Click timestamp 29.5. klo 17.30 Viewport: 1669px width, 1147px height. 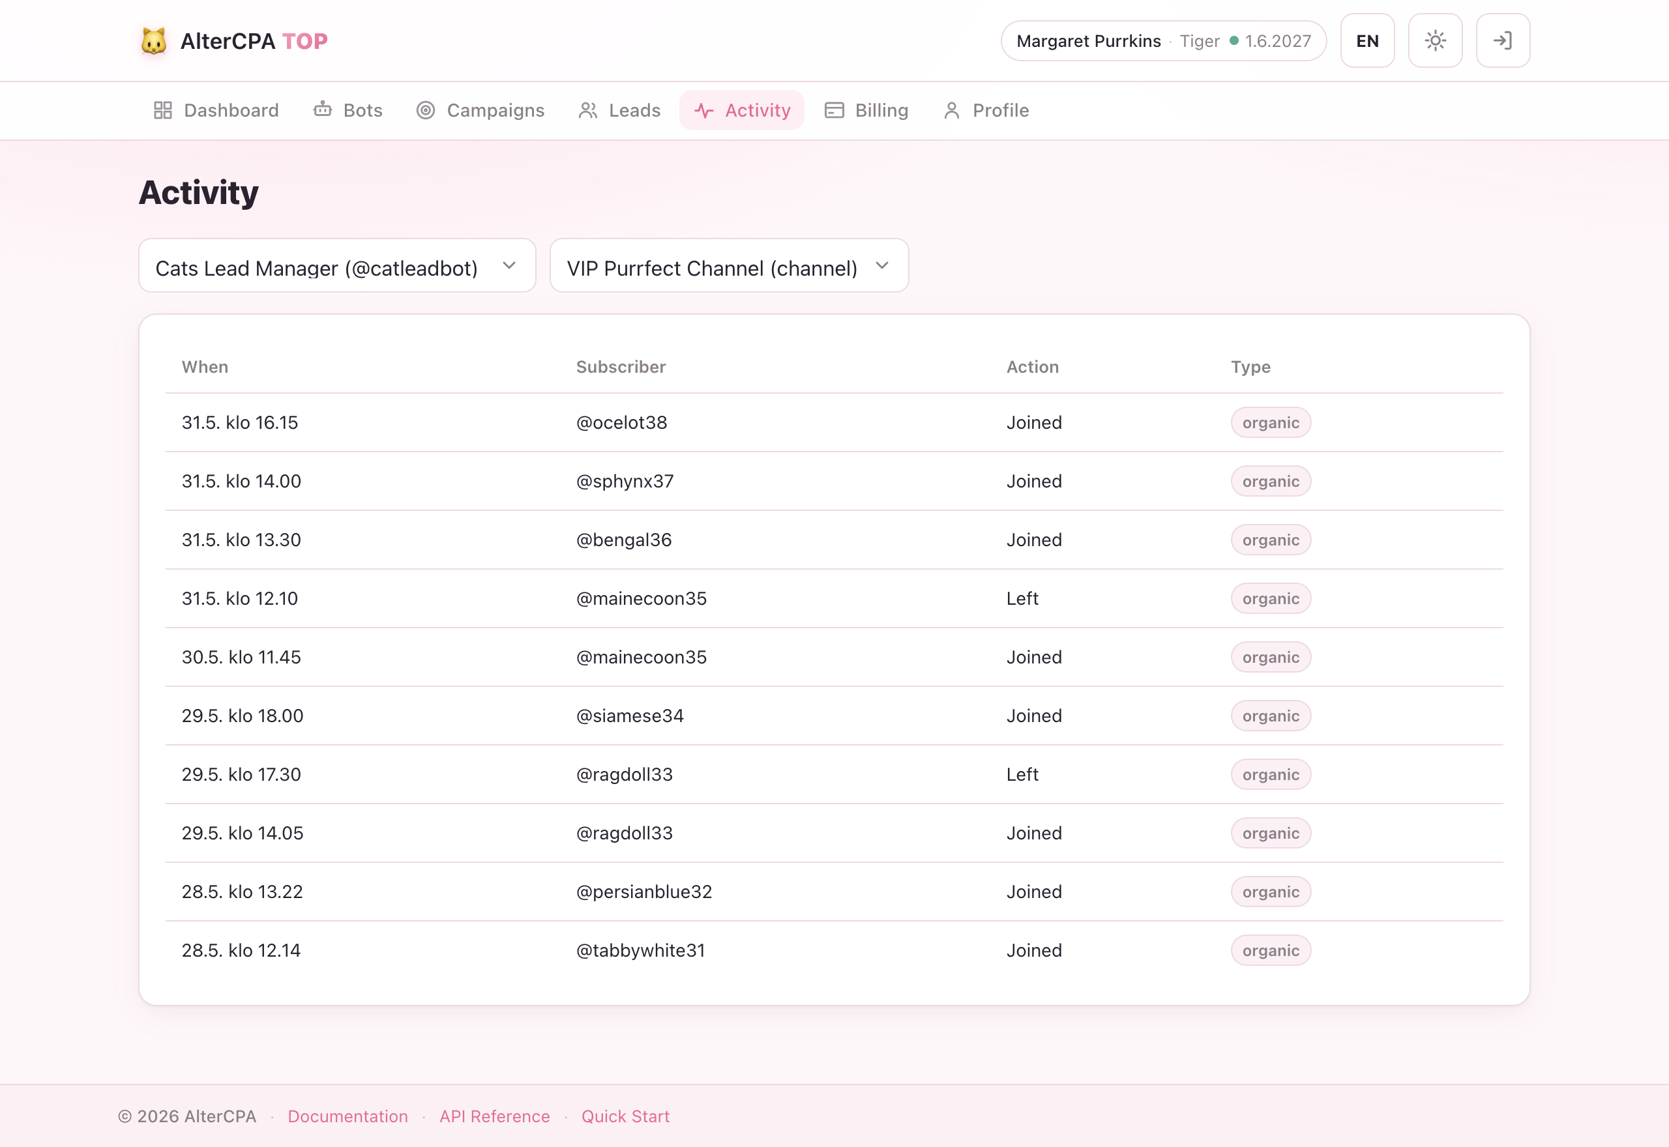tap(241, 775)
